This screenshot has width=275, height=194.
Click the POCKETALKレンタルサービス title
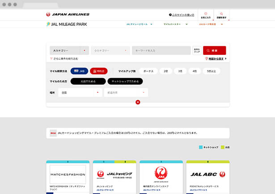point(204,186)
